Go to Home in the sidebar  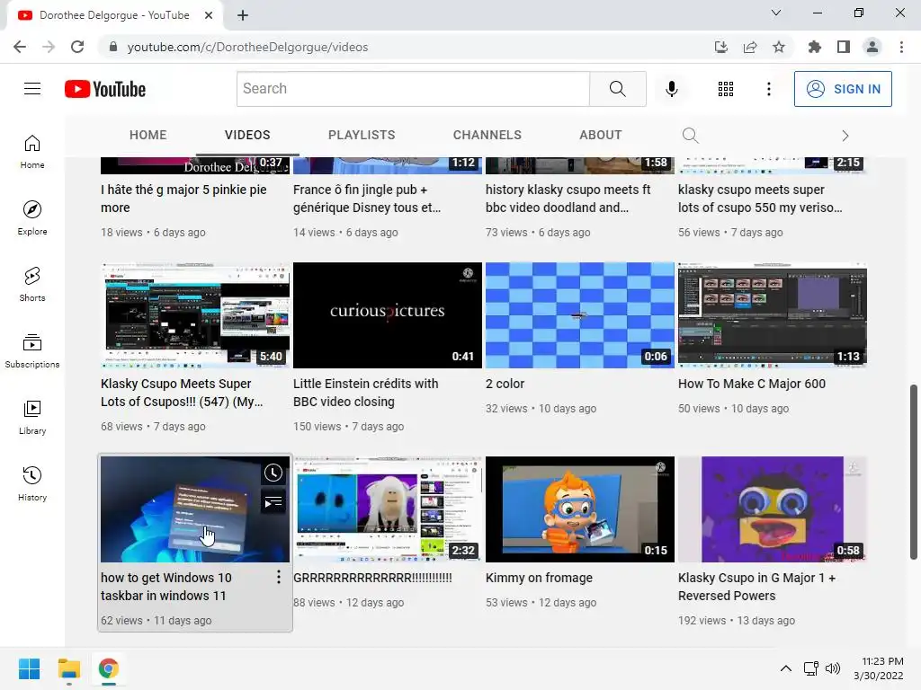click(32, 151)
